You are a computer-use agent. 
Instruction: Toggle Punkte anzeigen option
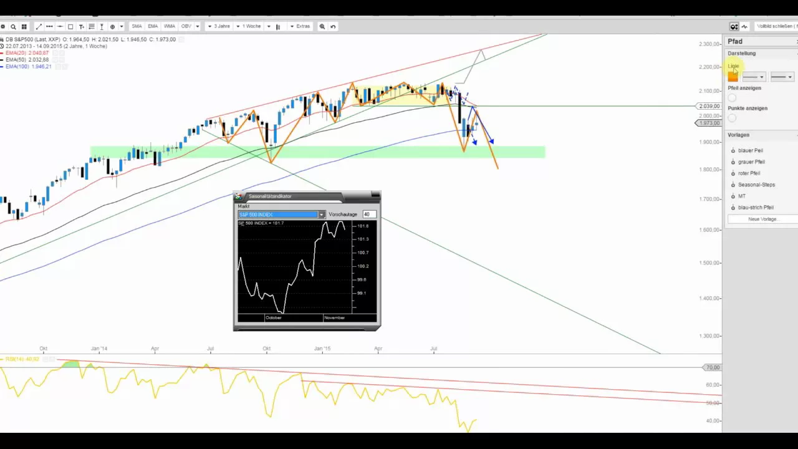pyautogui.click(x=732, y=118)
